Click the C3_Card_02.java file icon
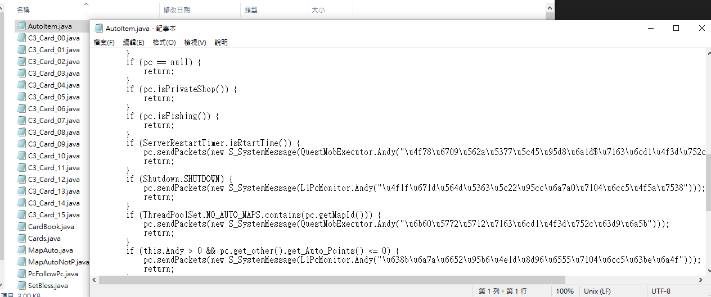The width and height of the screenshot is (711, 297). click(x=21, y=61)
